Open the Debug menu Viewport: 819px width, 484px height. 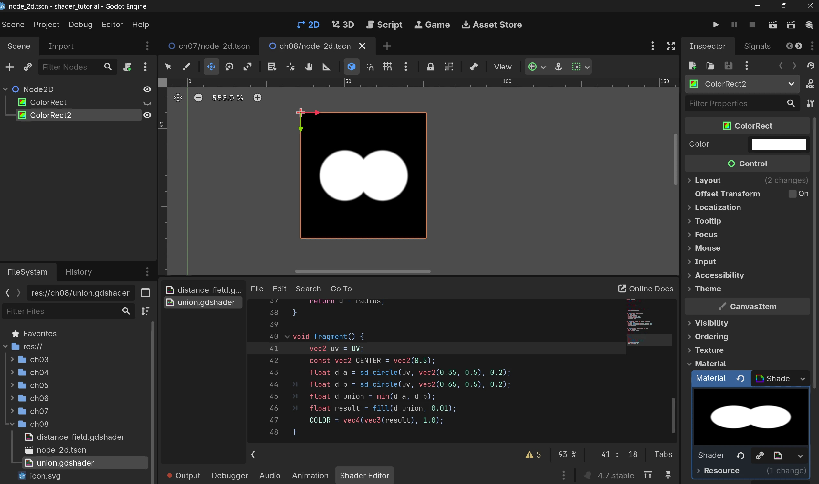(80, 25)
